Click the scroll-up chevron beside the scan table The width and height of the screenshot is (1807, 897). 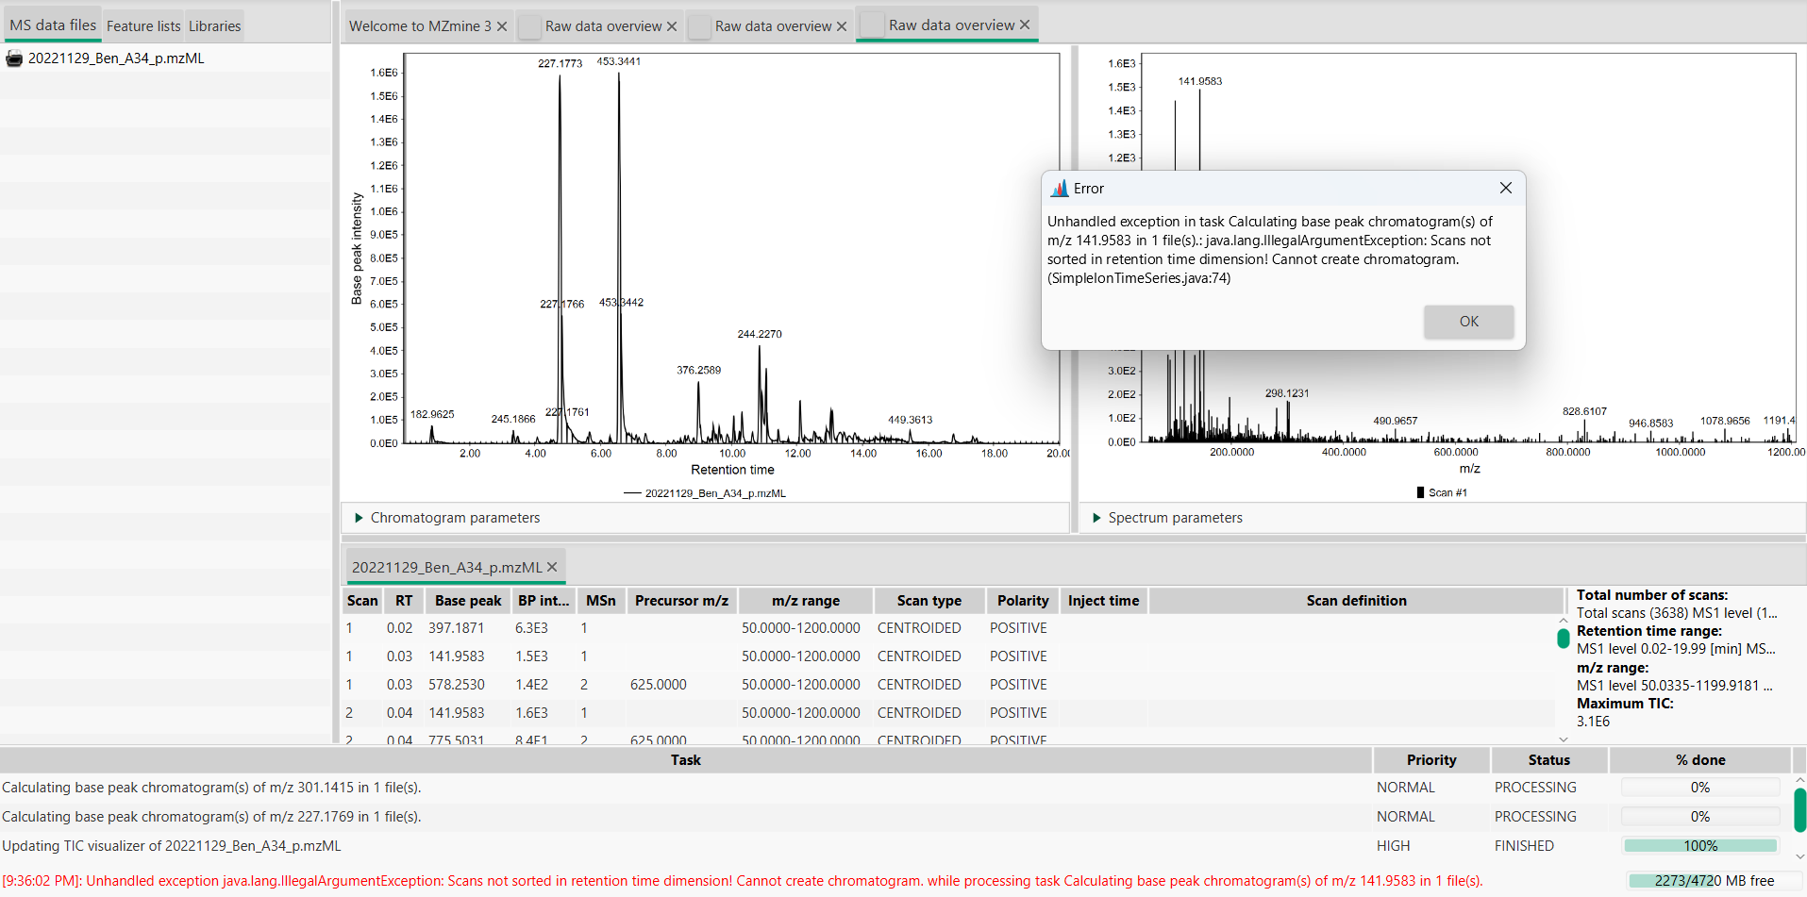point(1562,621)
